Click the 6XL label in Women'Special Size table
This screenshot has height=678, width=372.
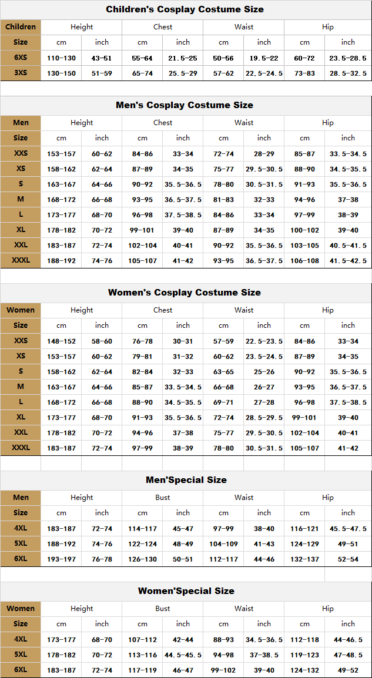click(x=21, y=670)
